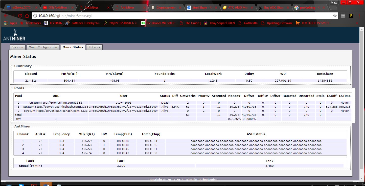365x186 pixels.
Task: Switch to the pfSense.CCTC browser tab
Action: (x=22, y=8)
